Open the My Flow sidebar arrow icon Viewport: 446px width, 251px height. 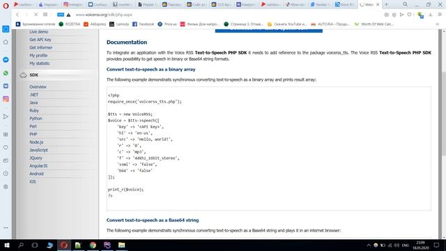click(6, 116)
